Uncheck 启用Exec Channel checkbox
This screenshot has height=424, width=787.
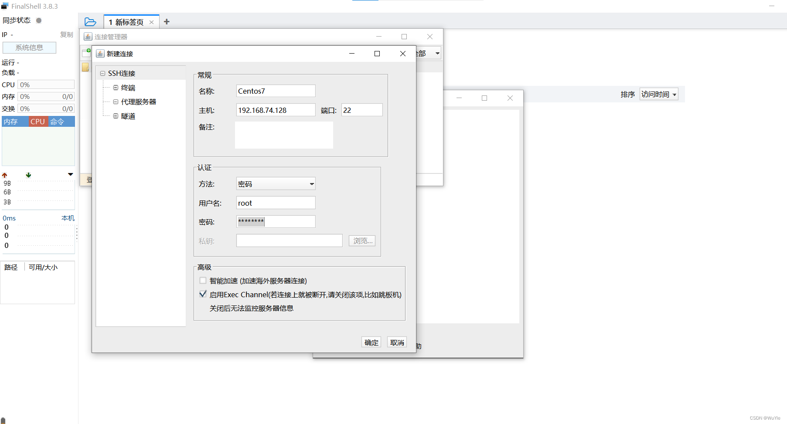click(203, 294)
